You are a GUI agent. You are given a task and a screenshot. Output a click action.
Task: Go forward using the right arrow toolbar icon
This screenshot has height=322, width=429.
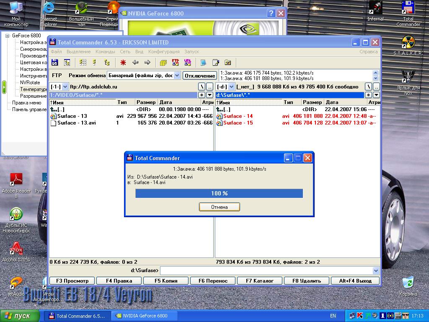[147, 63]
